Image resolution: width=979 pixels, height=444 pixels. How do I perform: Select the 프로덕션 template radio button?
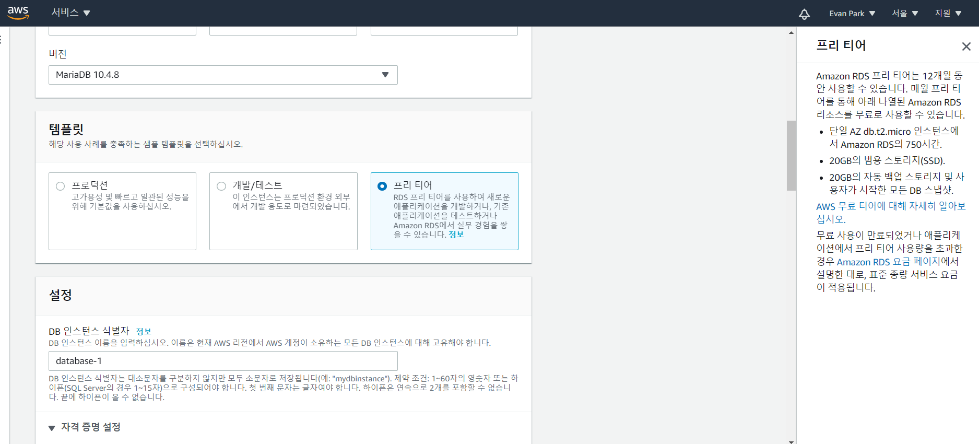click(61, 186)
